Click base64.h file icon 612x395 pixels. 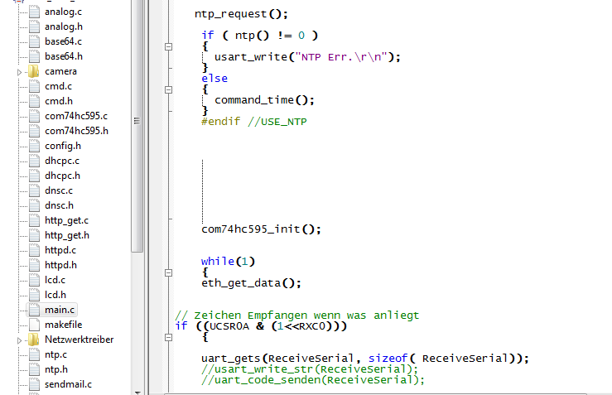pos(34,56)
